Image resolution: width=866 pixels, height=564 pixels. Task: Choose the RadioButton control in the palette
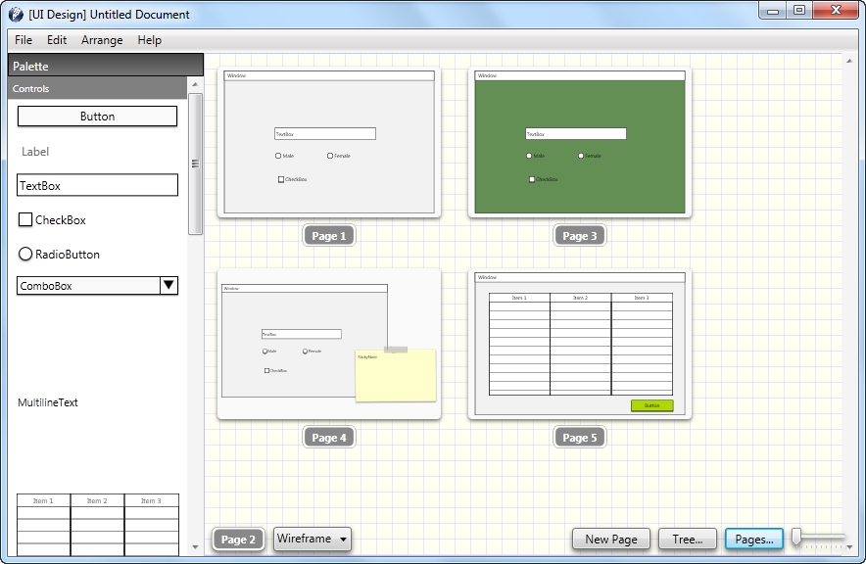[x=59, y=254]
